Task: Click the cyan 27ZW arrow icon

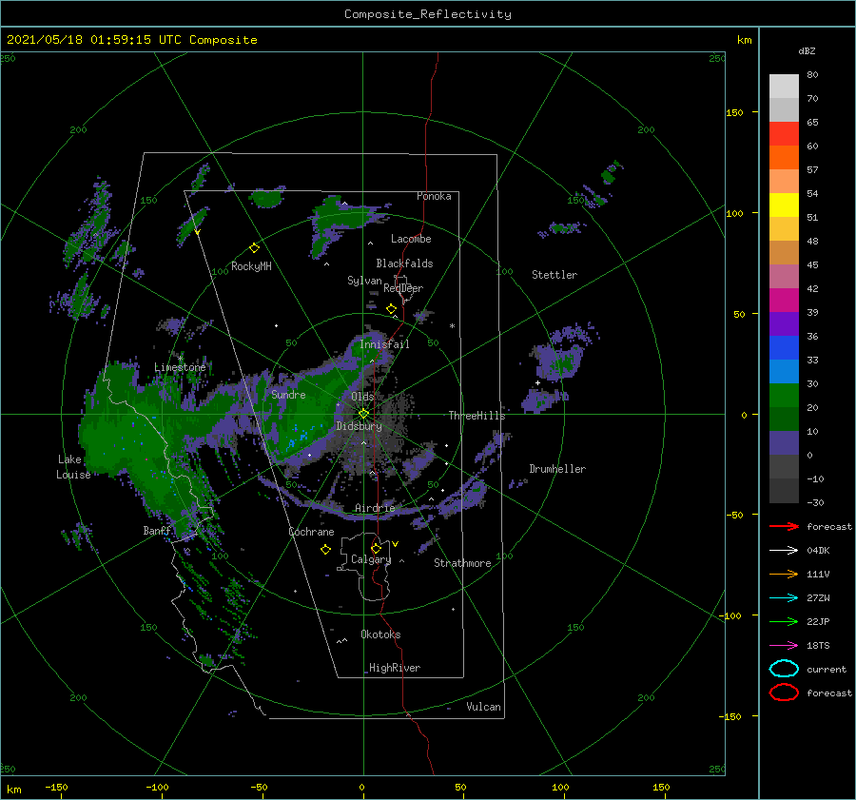Action: (x=784, y=598)
